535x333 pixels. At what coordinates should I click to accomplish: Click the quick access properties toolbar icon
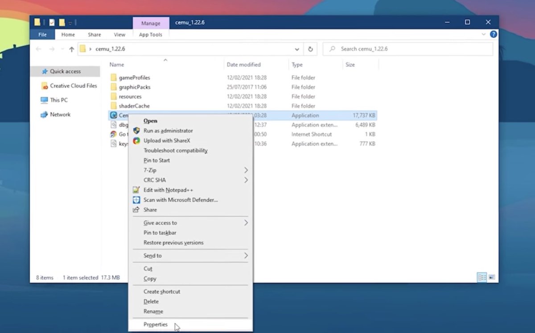pyautogui.click(x=52, y=22)
